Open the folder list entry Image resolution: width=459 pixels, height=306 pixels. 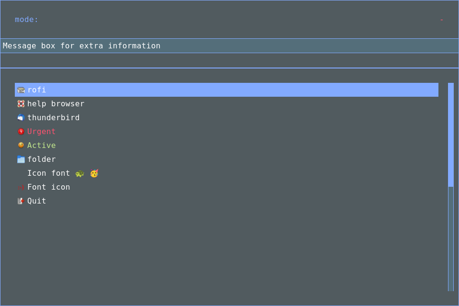tap(41, 159)
